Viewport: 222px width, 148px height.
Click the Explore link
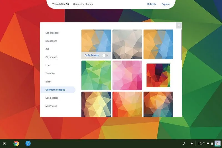165,4
